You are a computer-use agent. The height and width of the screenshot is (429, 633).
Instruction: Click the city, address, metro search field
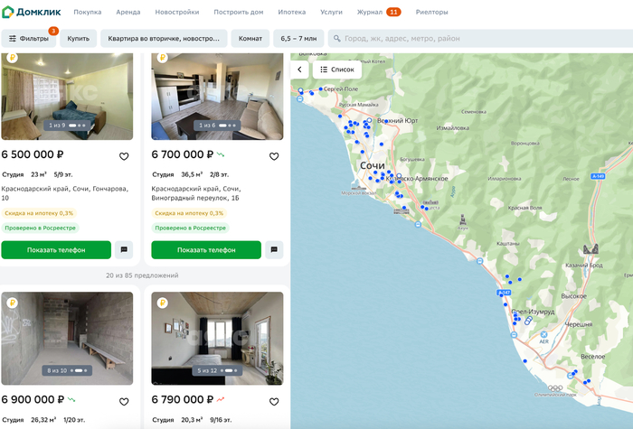tap(479, 39)
